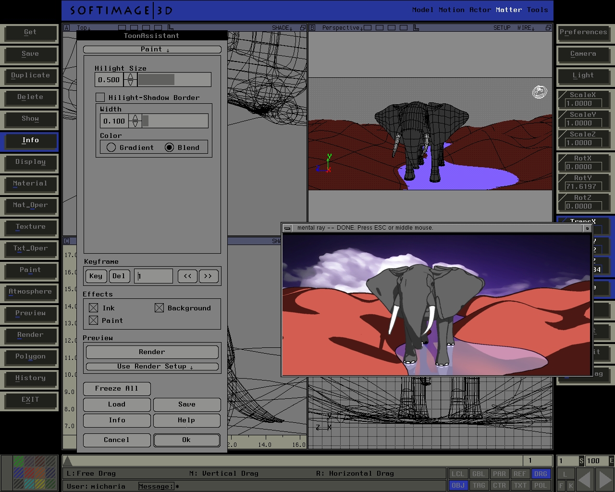Select the OBJ selection mode icon
This screenshot has width=615, height=492.
[x=458, y=485]
